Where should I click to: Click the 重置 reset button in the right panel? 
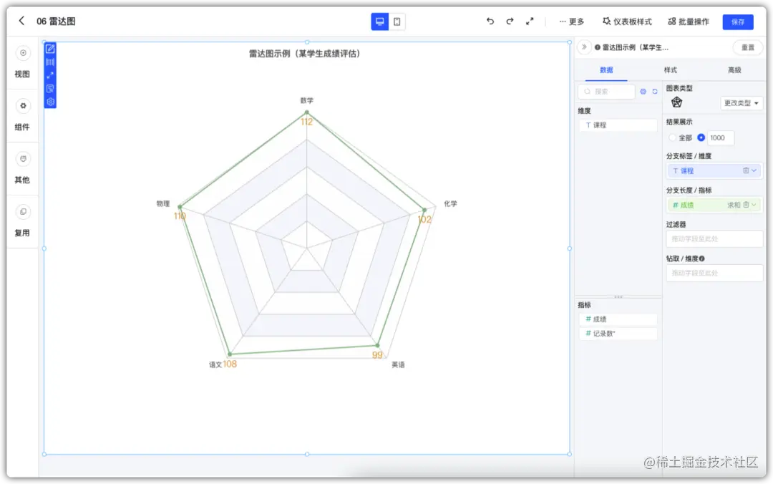point(747,47)
